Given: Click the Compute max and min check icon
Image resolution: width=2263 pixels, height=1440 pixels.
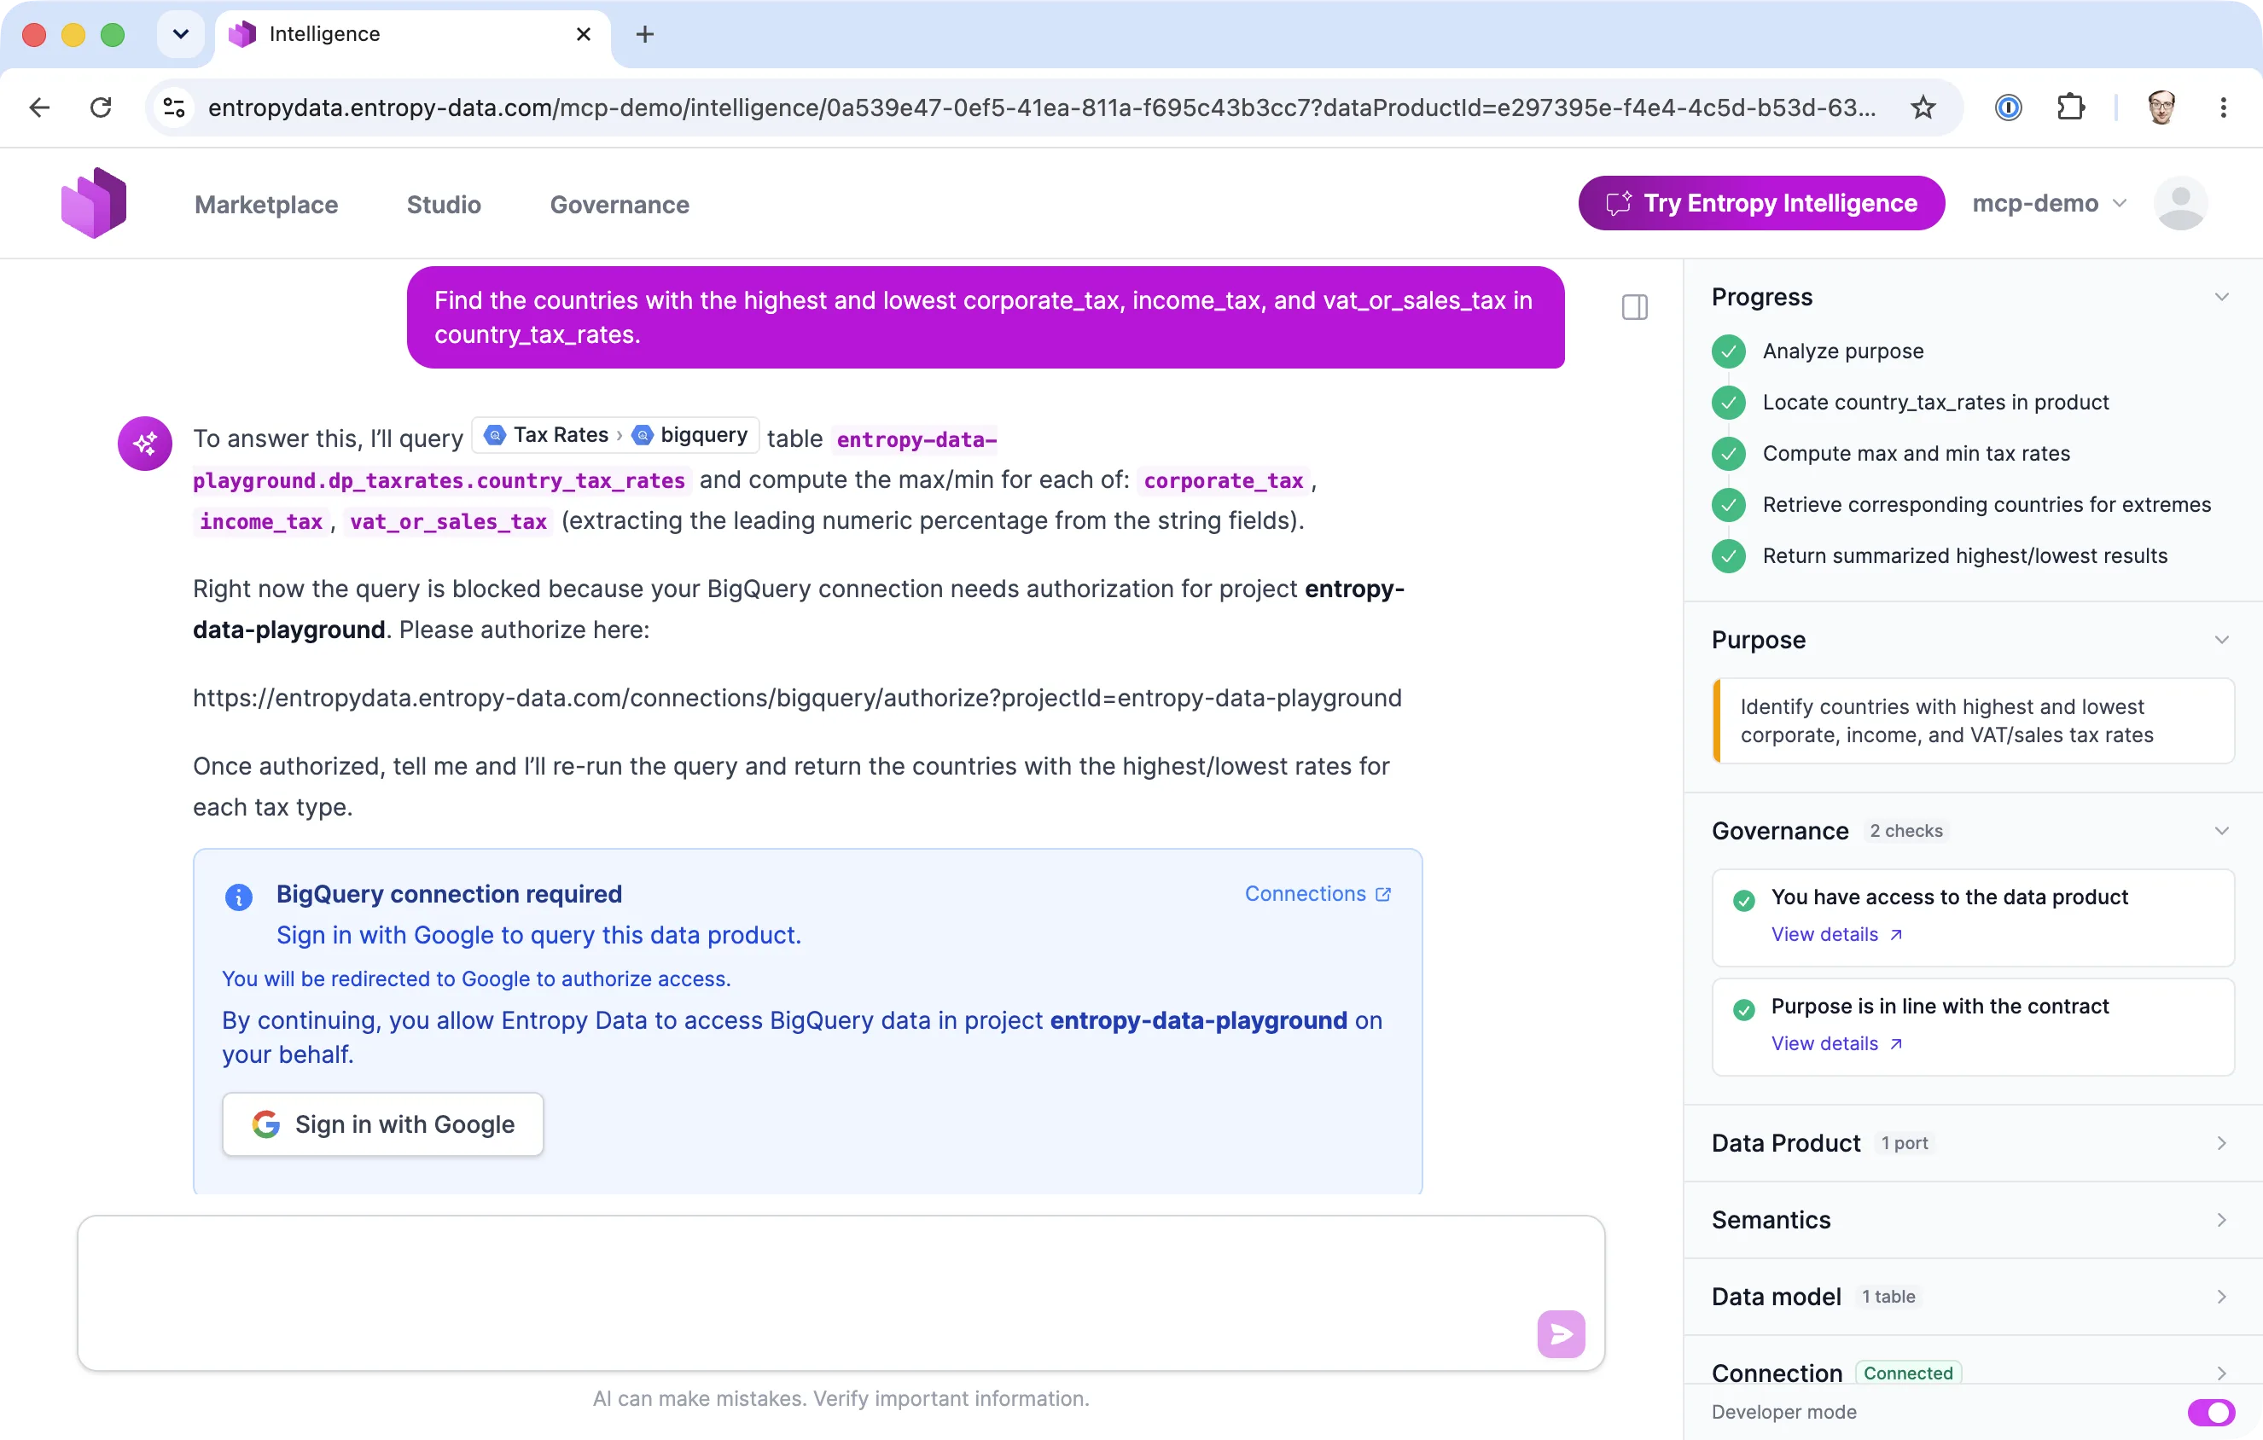Looking at the screenshot, I should [1728, 454].
